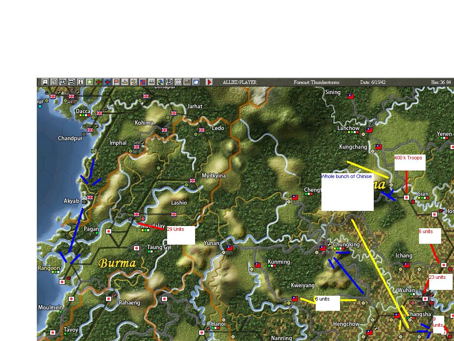This screenshot has height=341, width=454.
Task: Select Chinese flag left of Changsha
Action: click(x=397, y=316)
